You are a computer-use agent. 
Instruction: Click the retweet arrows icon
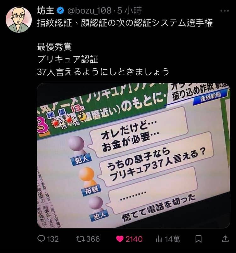tap(80, 239)
